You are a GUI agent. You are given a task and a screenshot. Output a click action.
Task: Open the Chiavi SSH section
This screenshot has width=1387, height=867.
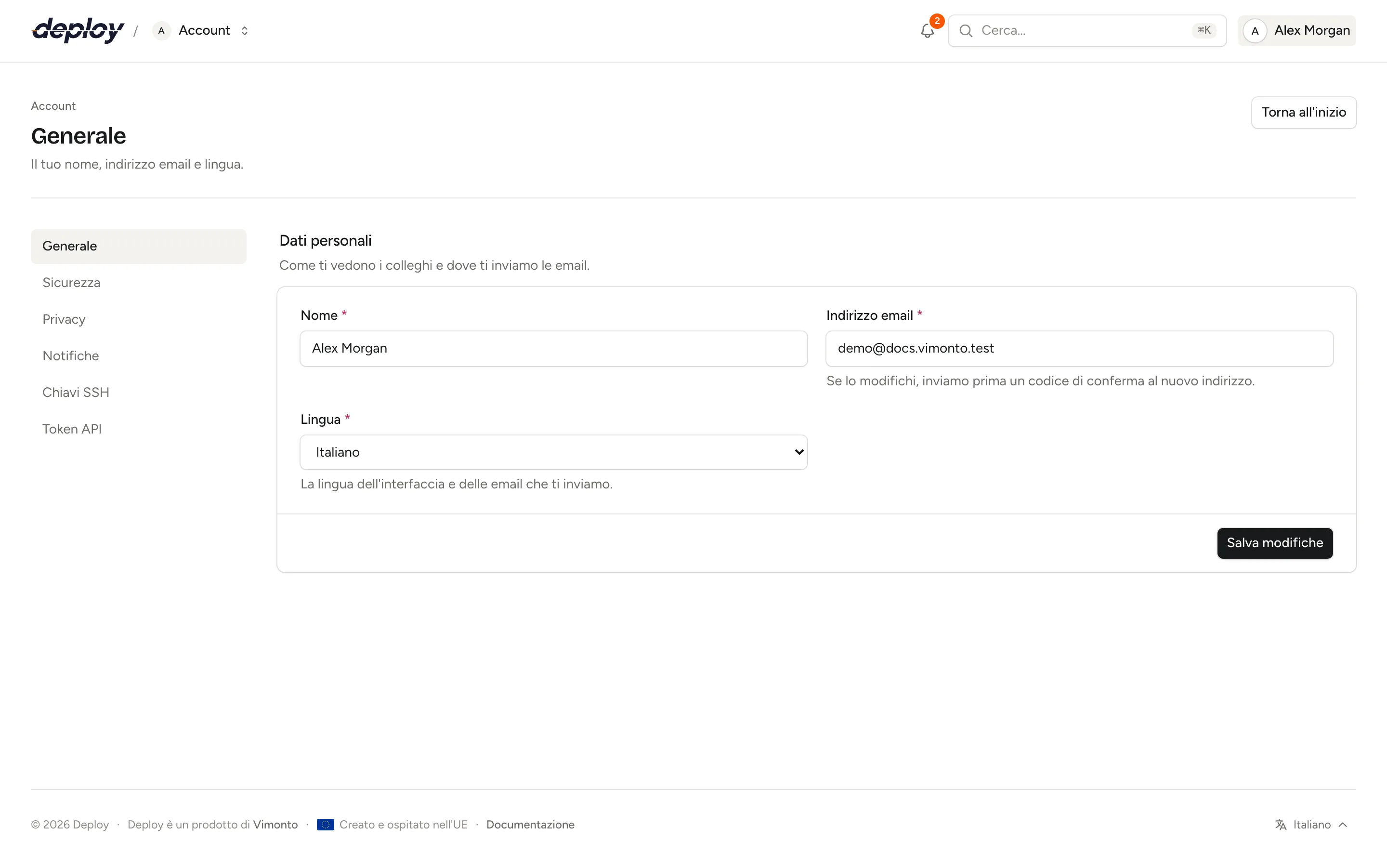click(x=139, y=393)
